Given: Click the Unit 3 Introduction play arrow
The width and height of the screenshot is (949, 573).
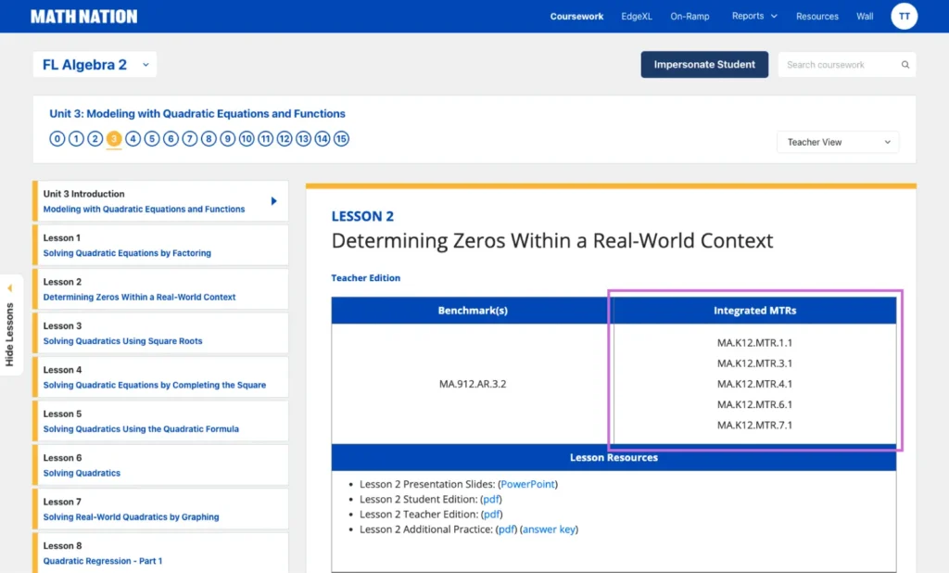Looking at the screenshot, I should pos(273,201).
